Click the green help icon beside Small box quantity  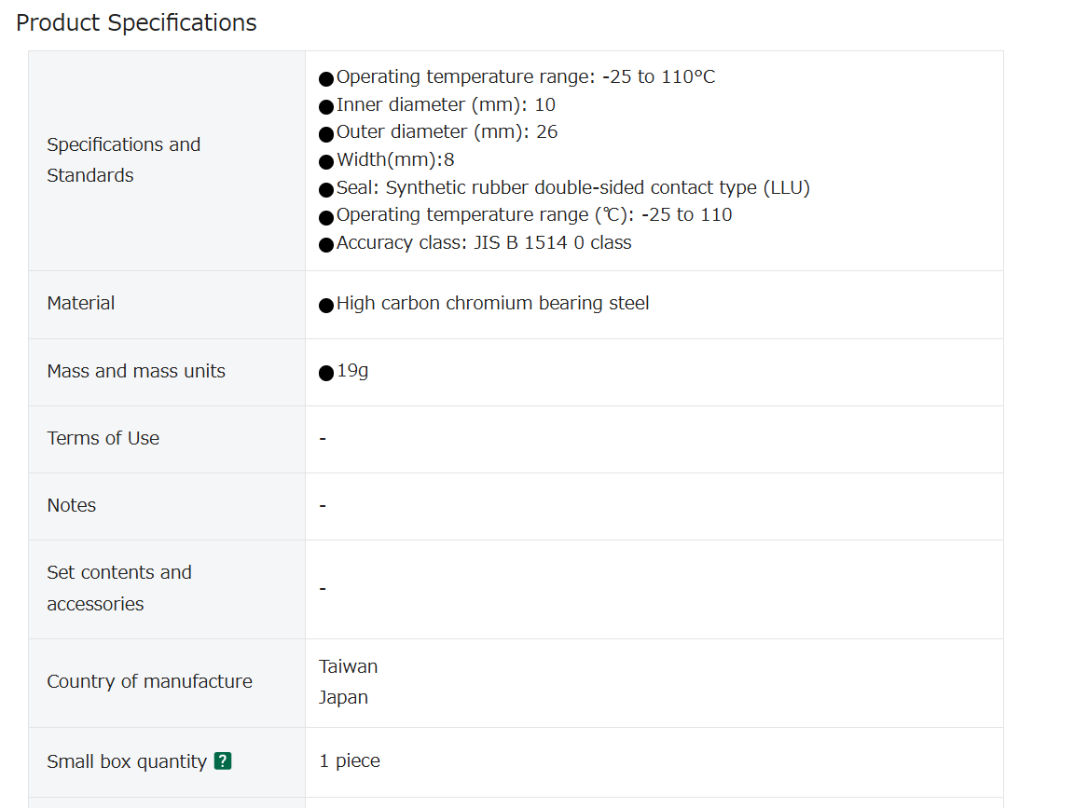click(x=223, y=760)
